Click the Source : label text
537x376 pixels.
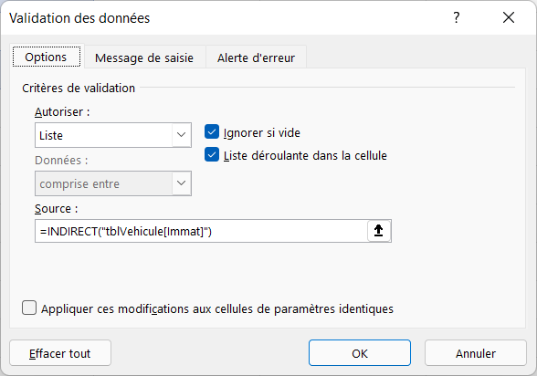pos(57,209)
